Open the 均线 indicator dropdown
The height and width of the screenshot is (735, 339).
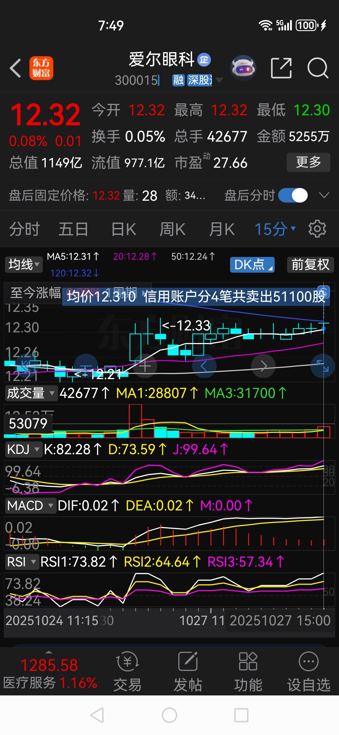(x=24, y=264)
